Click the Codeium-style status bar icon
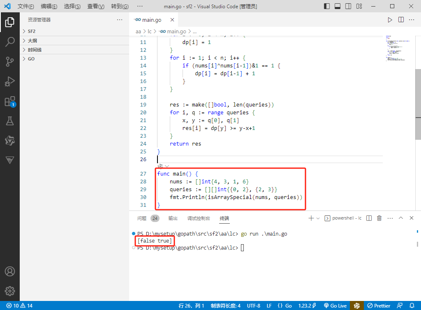The width and height of the screenshot is (421, 310). coord(357,306)
